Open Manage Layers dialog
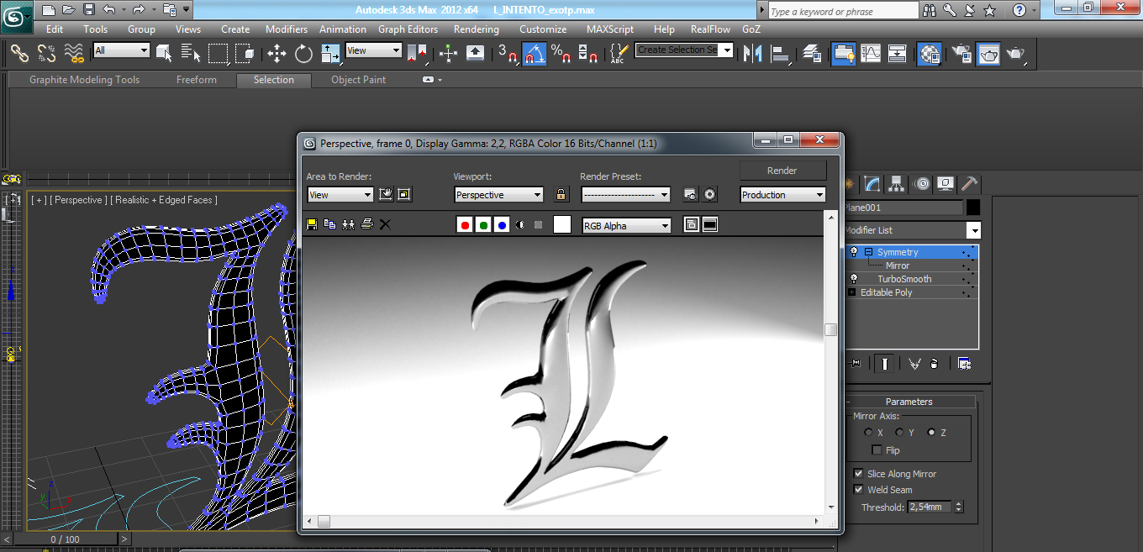Screen dimensions: 1143x552 click(812, 53)
